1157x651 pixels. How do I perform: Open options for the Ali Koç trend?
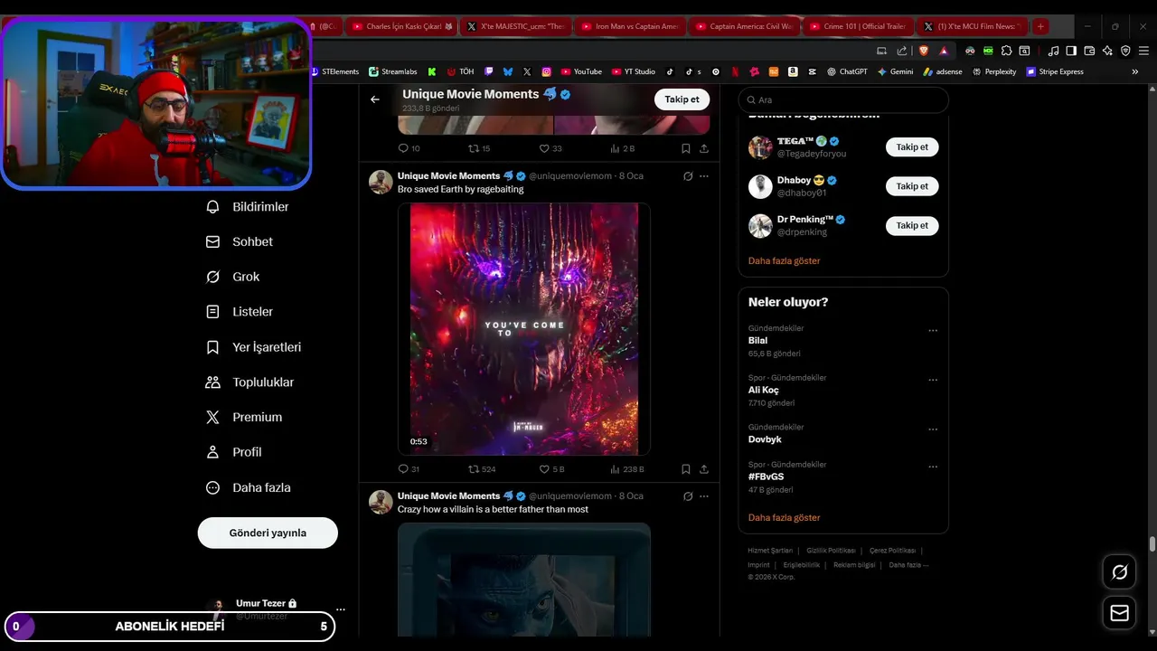point(933,381)
